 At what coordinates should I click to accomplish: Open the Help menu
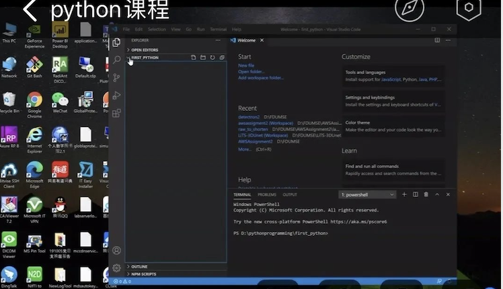(x=237, y=29)
